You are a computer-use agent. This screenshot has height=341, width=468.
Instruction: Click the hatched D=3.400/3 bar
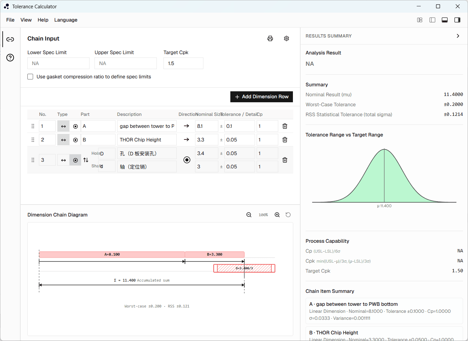pos(244,268)
